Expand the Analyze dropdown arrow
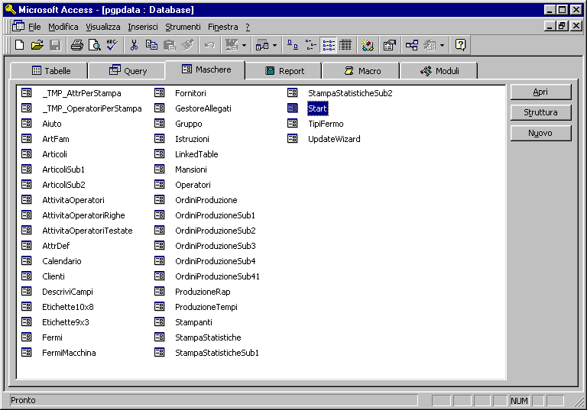 tap(275, 46)
